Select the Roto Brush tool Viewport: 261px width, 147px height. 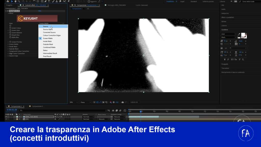(x=64, y=1)
